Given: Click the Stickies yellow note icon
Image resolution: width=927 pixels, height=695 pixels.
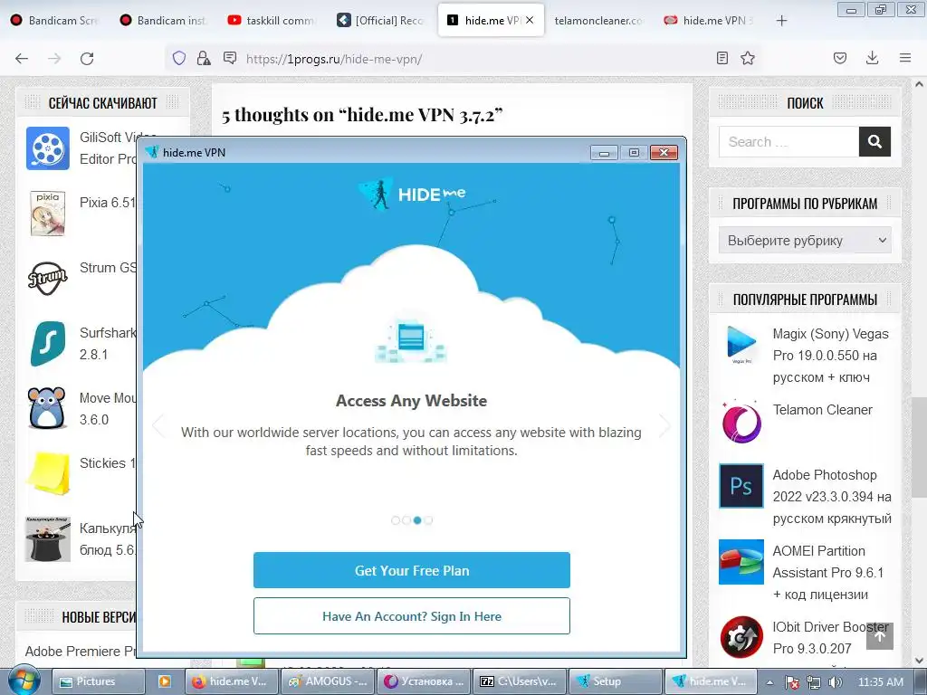Looking at the screenshot, I should (49, 473).
